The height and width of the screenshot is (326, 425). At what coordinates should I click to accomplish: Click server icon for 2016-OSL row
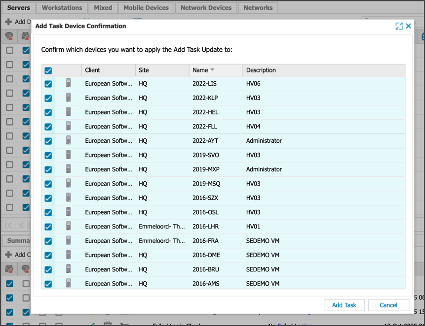coord(69,212)
